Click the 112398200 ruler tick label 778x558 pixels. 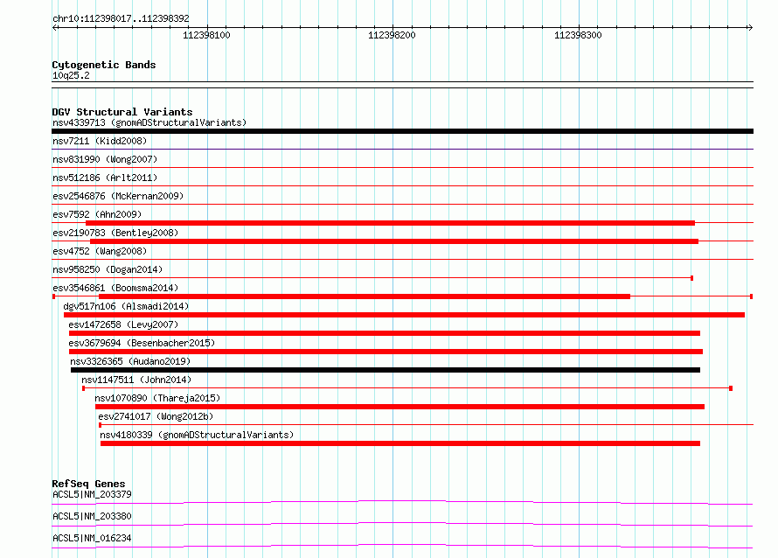click(392, 35)
